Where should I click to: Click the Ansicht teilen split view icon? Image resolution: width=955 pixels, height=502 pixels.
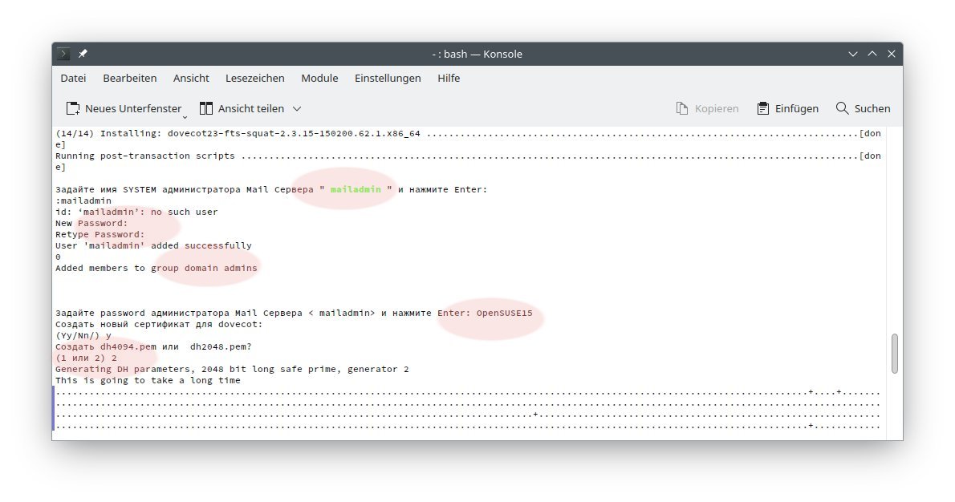coord(206,108)
